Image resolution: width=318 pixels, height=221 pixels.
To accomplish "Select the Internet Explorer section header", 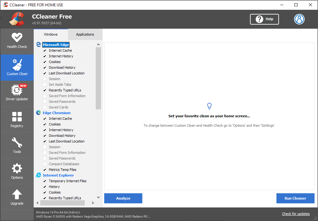I will (58, 175).
